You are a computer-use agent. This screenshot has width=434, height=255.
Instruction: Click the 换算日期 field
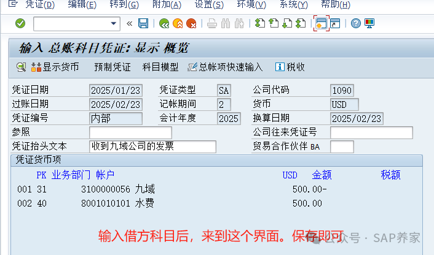(x=357, y=118)
